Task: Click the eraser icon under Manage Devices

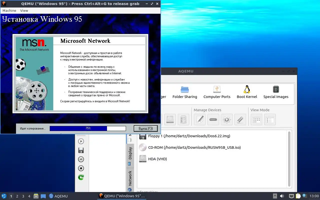Action: (x=240, y=119)
